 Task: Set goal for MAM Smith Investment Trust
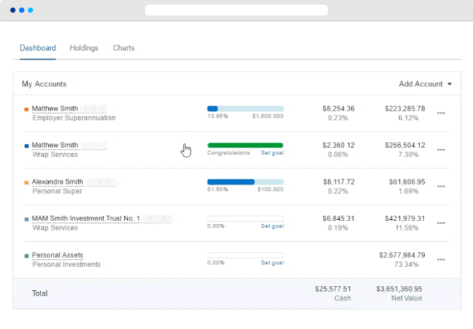272,226
